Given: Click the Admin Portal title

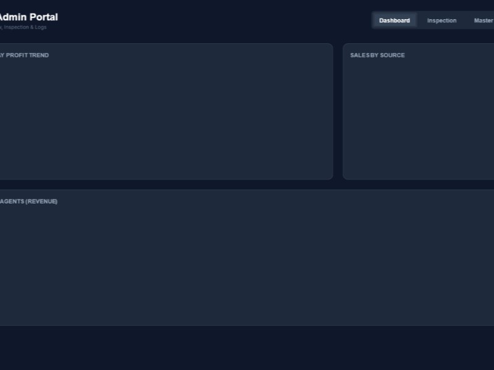Looking at the screenshot, I should coord(28,17).
